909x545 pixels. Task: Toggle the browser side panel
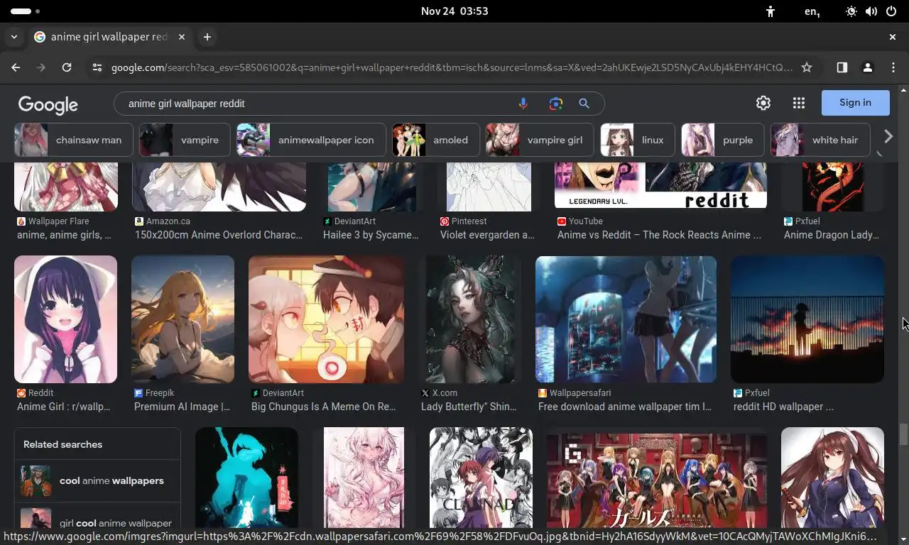(842, 67)
